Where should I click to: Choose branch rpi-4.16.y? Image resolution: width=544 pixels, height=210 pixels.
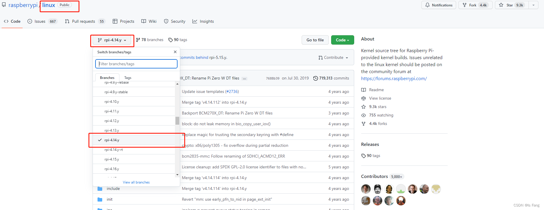pos(134,169)
